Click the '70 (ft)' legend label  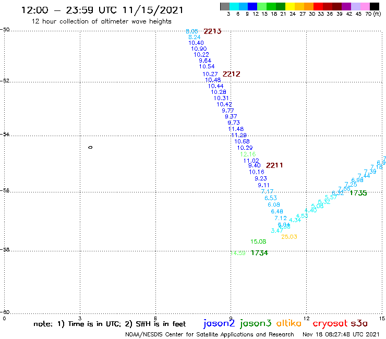click(x=373, y=14)
